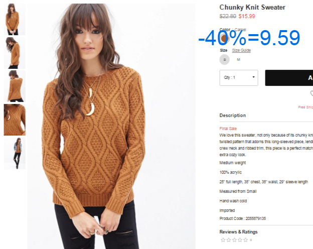The height and width of the screenshot is (249, 313).
Task: Show the close-up knit pattern thumbnail
Action: [15, 119]
